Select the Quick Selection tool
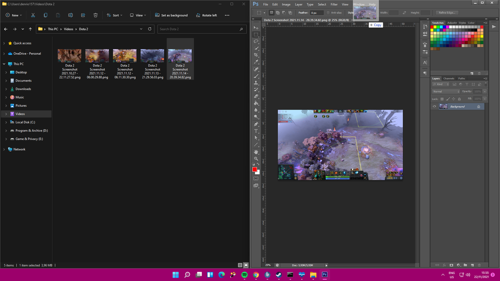This screenshot has height=281, width=500. coord(256,48)
